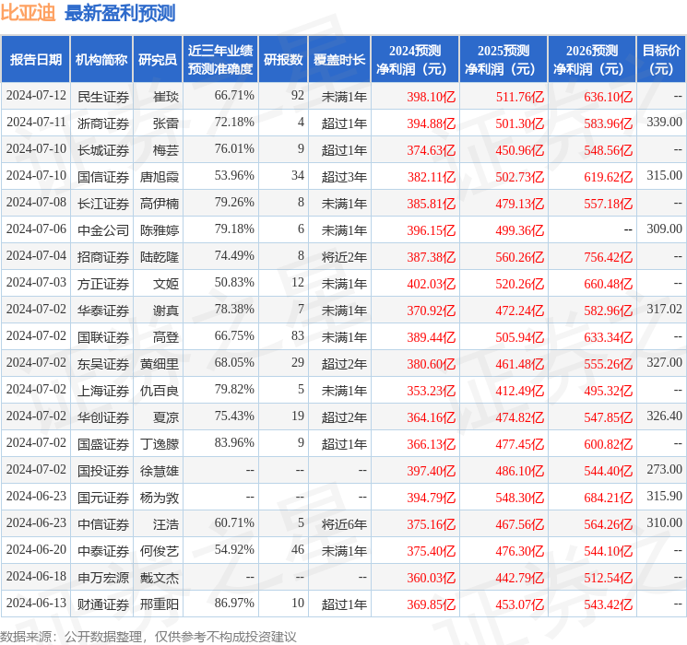The height and width of the screenshot is (645, 687).
Task: Click target price 326.40
Action: [x=664, y=416]
